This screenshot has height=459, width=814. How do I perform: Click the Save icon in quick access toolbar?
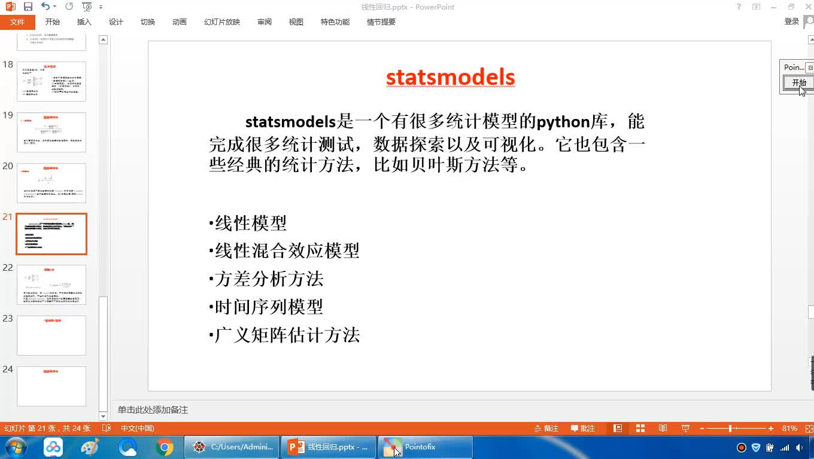[28, 7]
